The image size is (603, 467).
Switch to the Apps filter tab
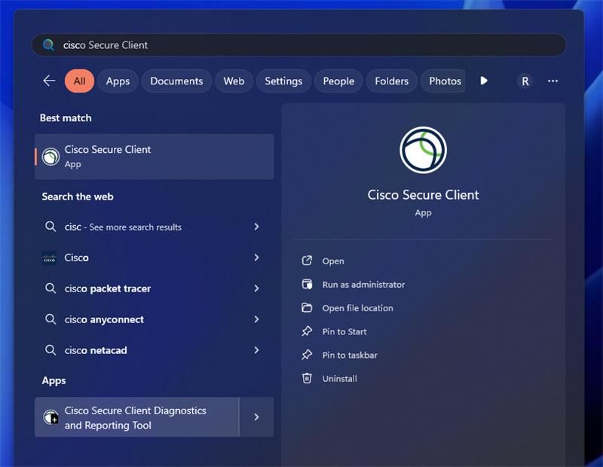tap(118, 81)
